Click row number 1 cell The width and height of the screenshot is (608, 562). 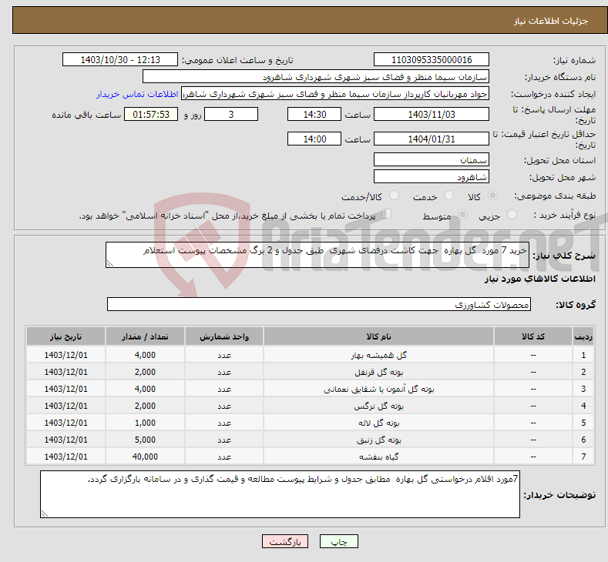(583, 355)
